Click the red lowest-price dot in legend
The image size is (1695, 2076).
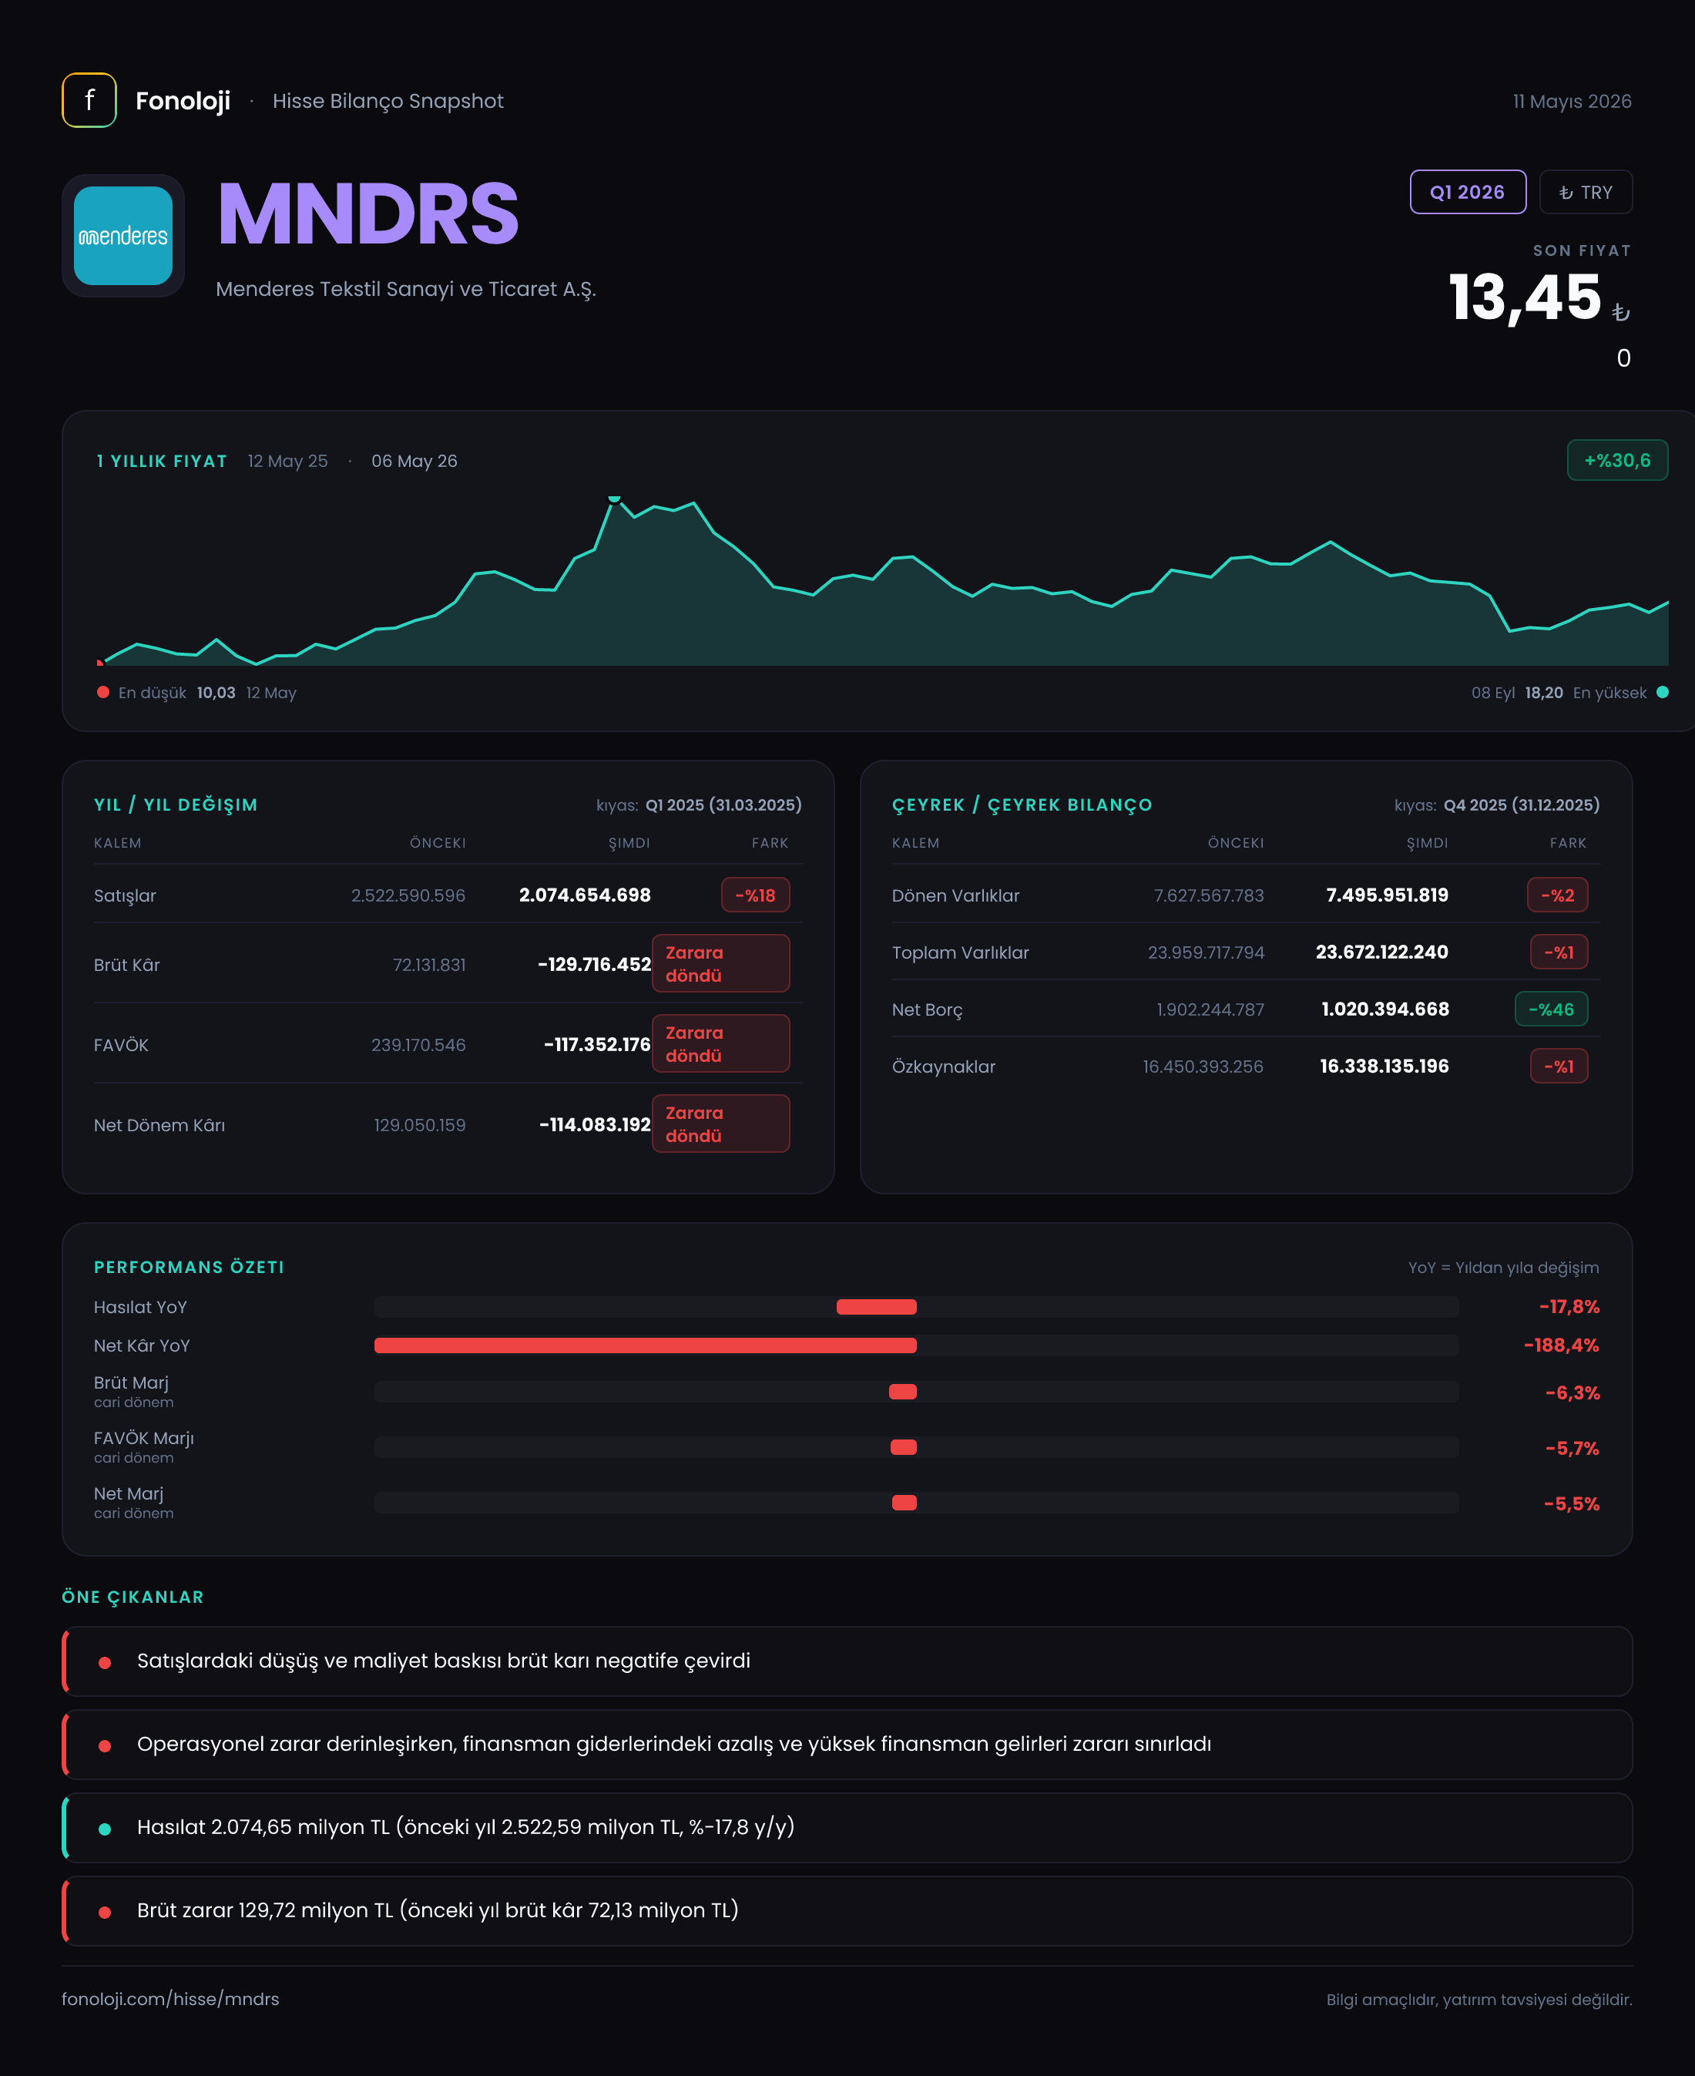[102, 692]
